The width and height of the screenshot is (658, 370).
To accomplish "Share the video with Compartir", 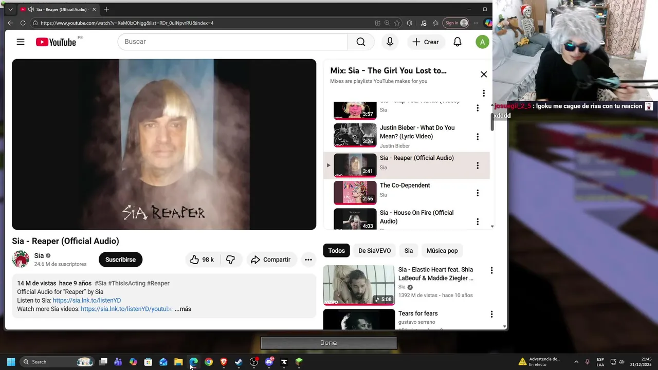I will (x=271, y=260).
